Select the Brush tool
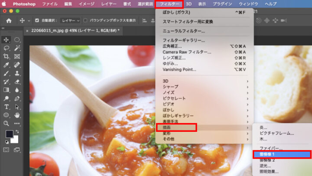This screenshot has width=312, height=176. (6, 73)
